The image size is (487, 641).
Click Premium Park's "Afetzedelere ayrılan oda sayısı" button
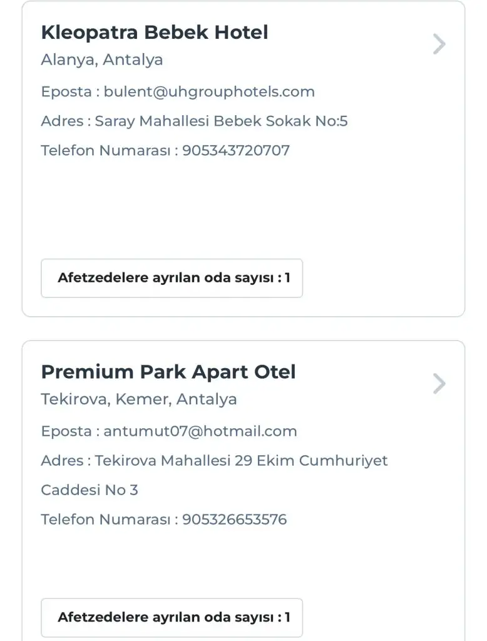click(x=172, y=617)
